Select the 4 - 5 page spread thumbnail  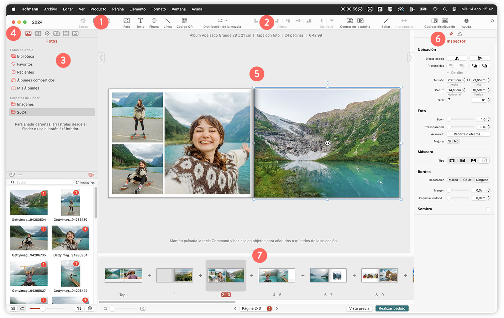point(277,275)
